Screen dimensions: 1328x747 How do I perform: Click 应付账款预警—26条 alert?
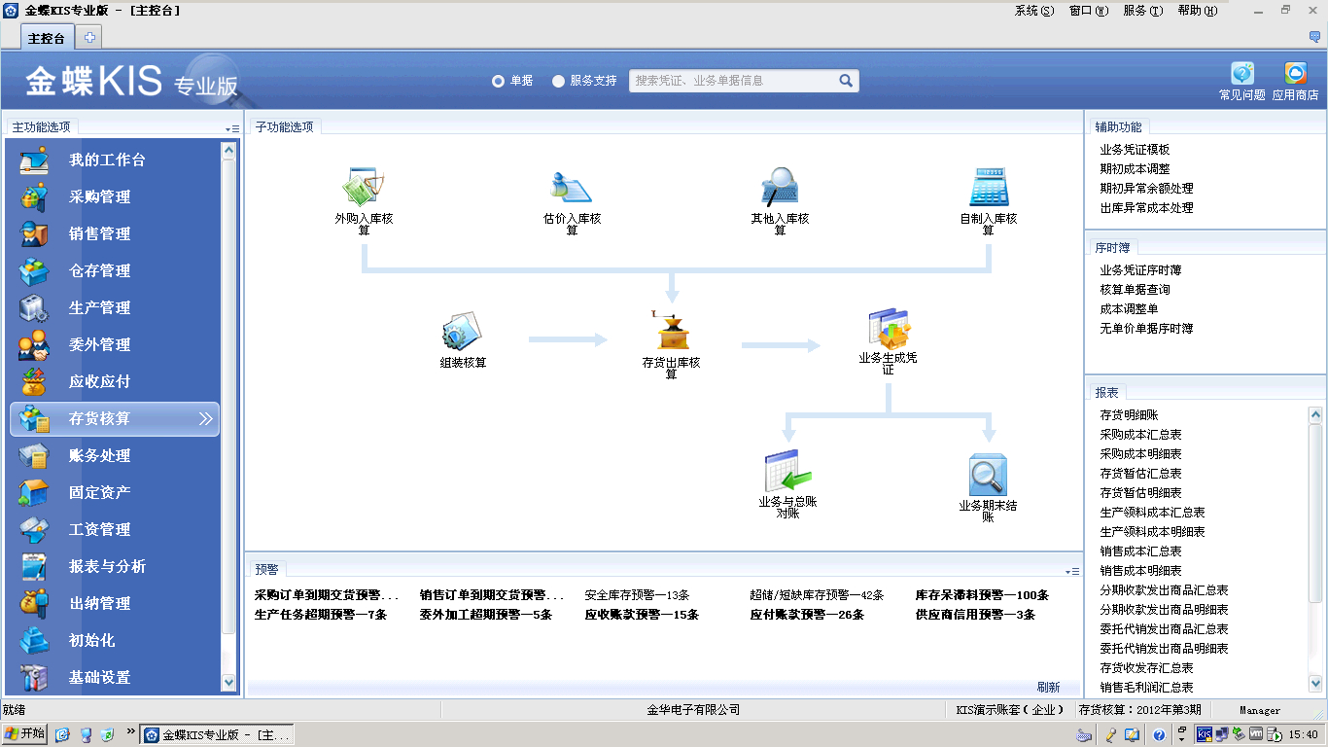click(x=807, y=615)
